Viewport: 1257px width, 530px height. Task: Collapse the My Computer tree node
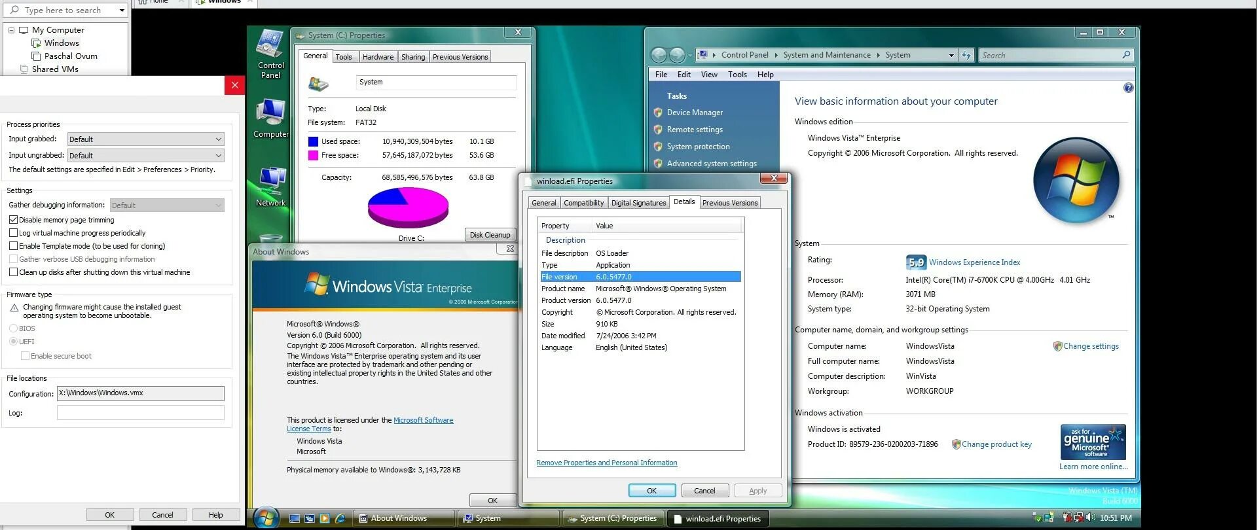[11, 30]
